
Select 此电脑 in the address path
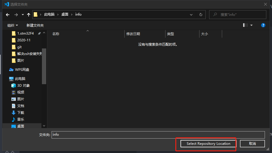click(x=49, y=14)
